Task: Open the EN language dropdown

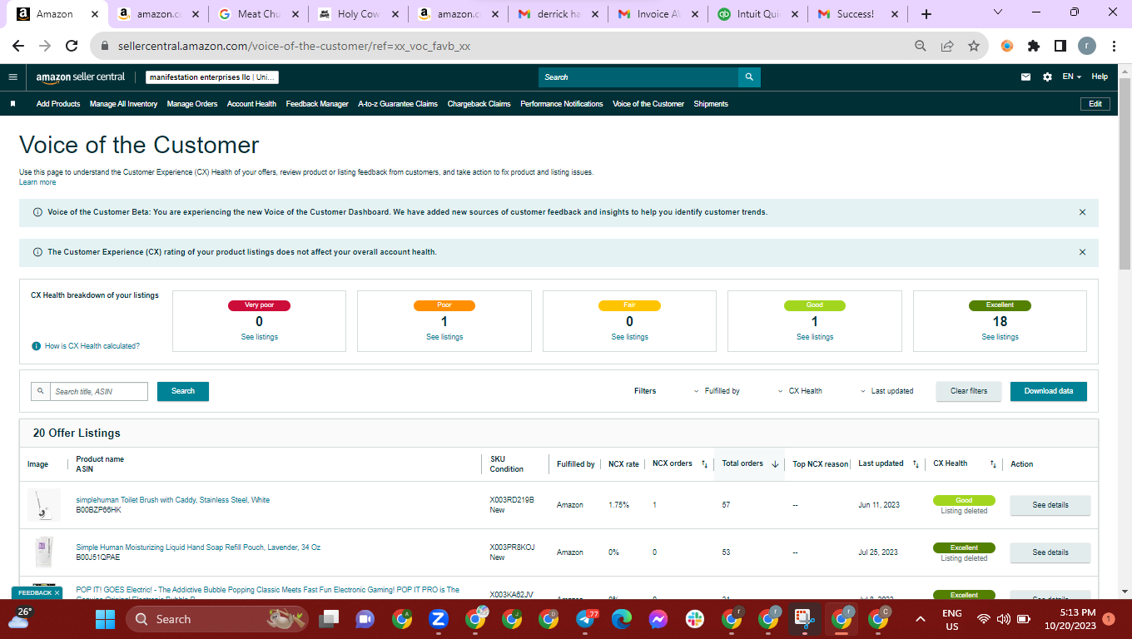Action: pyautogui.click(x=1072, y=77)
